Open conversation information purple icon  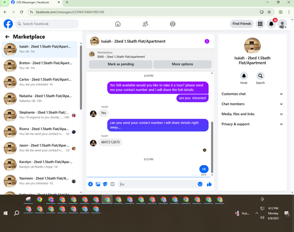(x=207, y=41)
